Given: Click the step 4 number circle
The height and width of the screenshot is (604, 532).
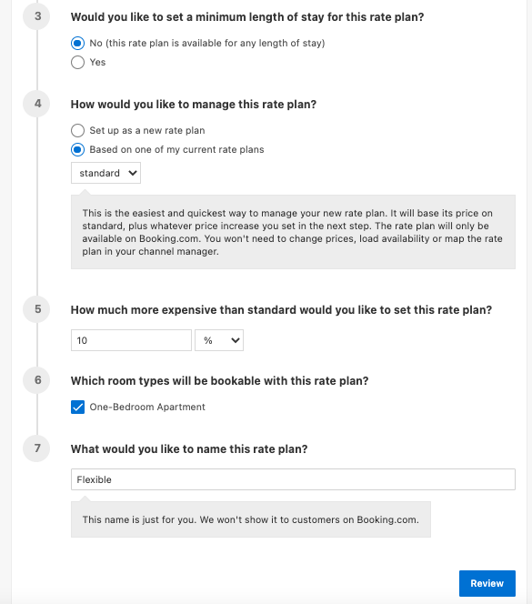Looking at the screenshot, I should pos(37,104).
